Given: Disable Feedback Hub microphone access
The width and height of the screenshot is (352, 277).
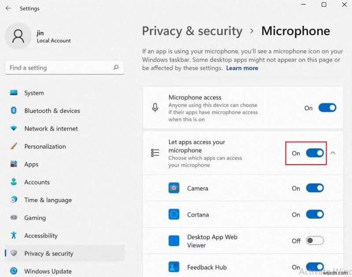Looking at the screenshot, I should pyautogui.click(x=315, y=267).
